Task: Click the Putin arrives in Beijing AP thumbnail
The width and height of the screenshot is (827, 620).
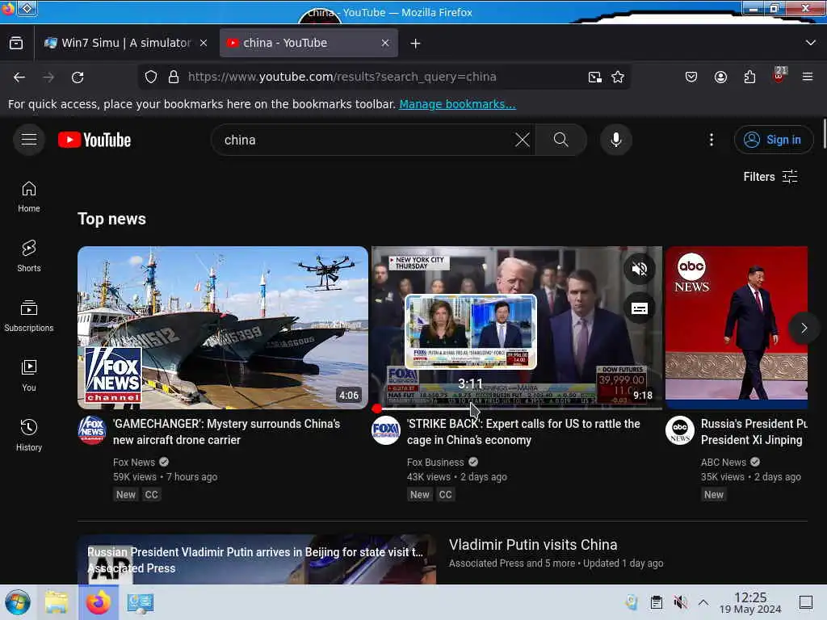Action: coord(257,559)
